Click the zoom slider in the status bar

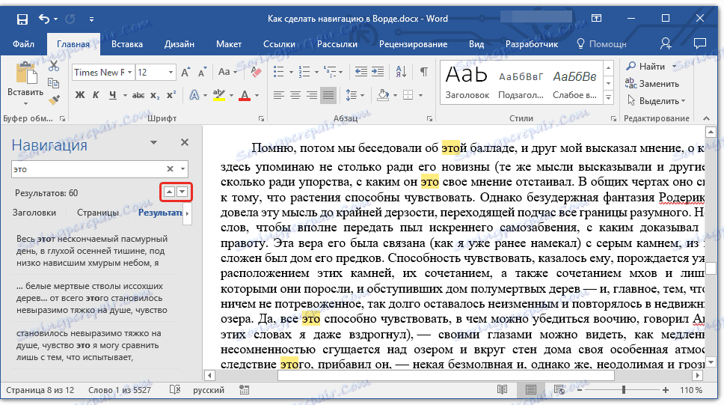[x=624, y=391]
